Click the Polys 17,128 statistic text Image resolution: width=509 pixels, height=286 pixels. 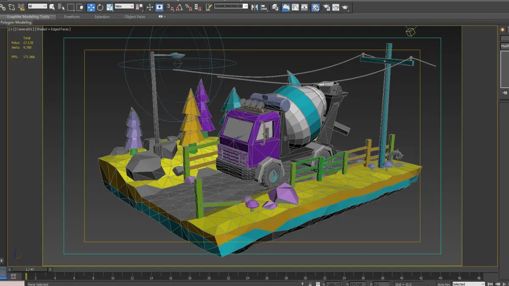(x=22, y=43)
